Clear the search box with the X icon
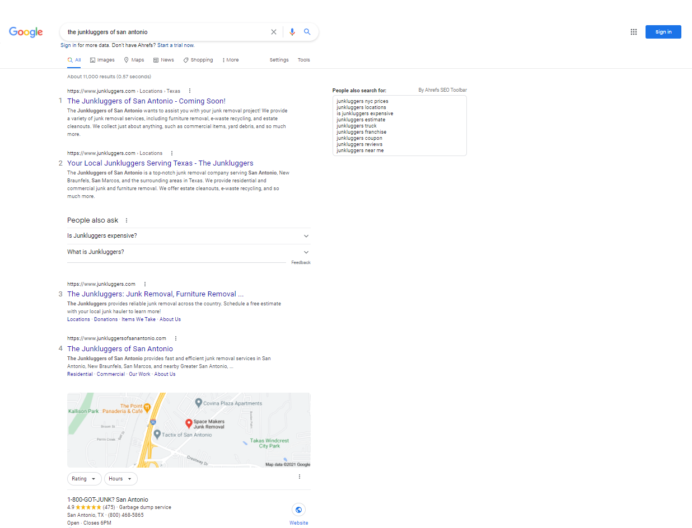This screenshot has height=528, width=692. (x=274, y=32)
